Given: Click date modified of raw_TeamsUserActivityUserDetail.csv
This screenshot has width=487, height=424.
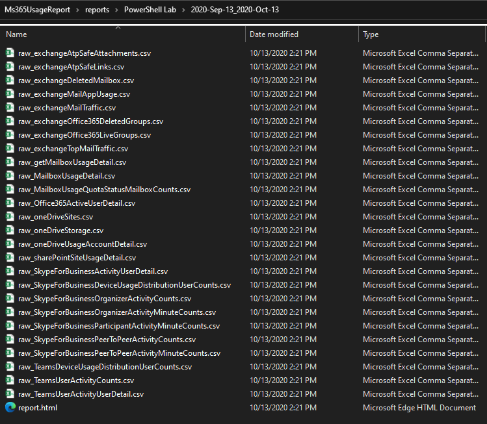Looking at the screenshot, I should [283, 394].
